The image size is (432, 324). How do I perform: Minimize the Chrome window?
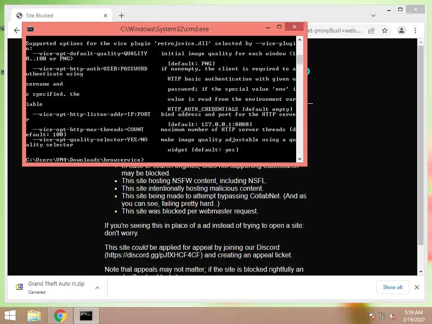click(389, 11)
